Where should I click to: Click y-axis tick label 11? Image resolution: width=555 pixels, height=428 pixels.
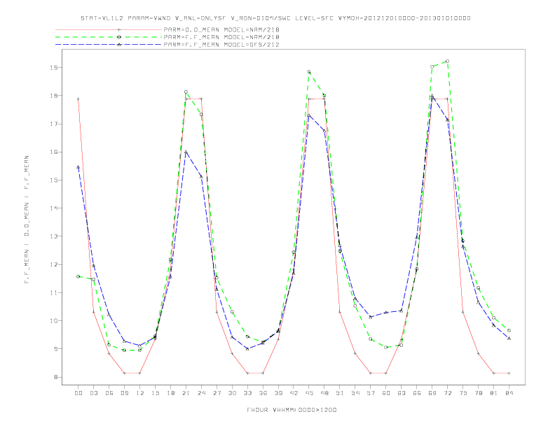pos(55,293)
